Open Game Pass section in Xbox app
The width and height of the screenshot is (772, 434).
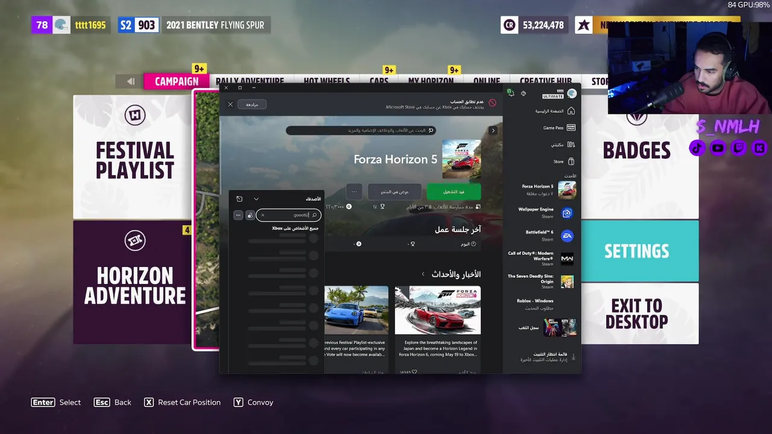[558, 128]
